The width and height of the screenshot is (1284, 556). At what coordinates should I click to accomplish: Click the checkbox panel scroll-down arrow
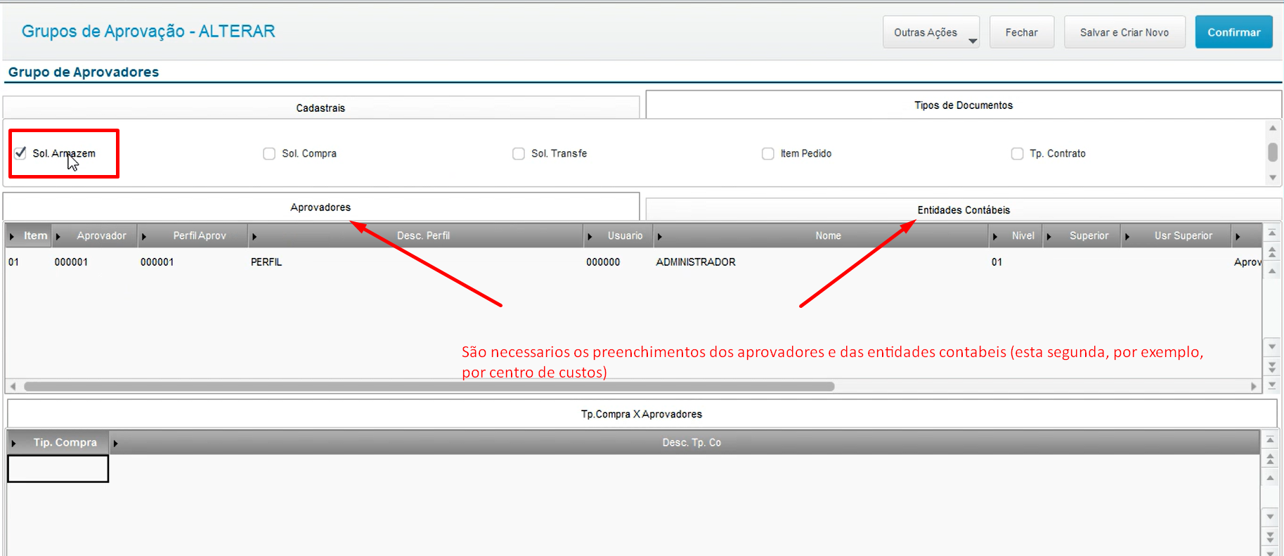point(1273,177)
